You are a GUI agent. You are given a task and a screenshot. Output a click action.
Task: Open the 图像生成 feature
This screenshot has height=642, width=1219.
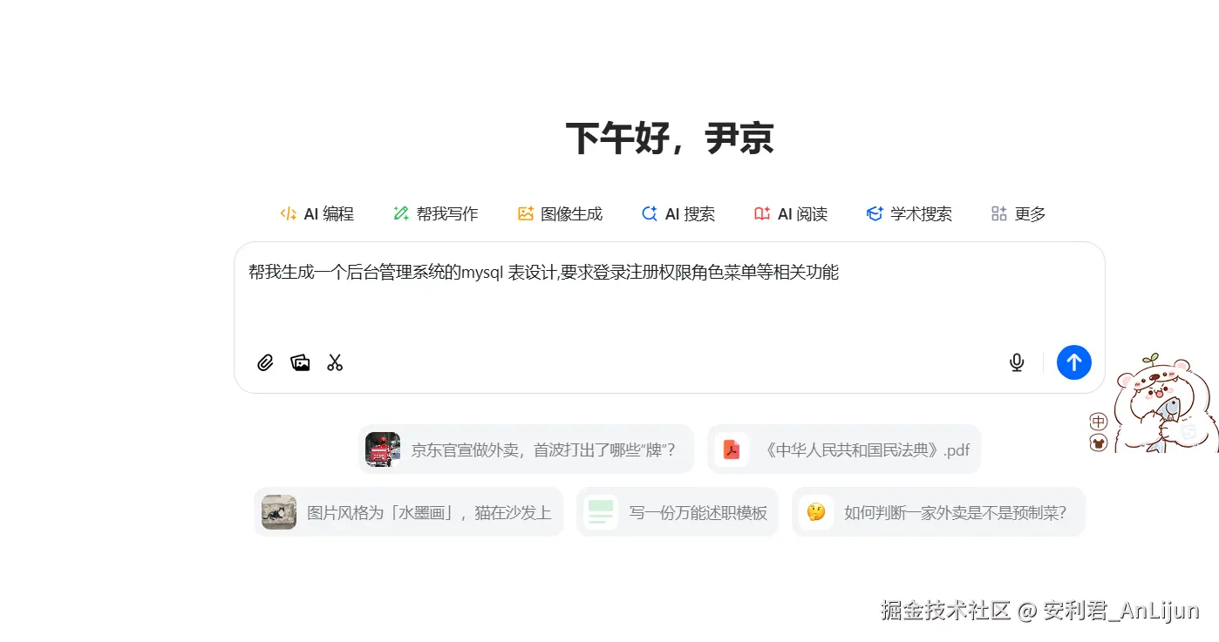[x=560, y=213]
